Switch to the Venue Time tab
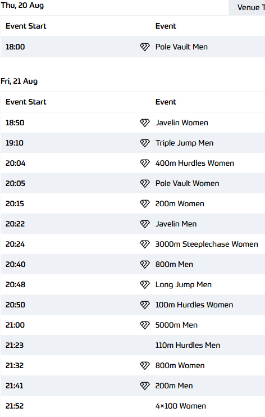The height and width of the screenshot is (417, 265). (x=246, y=7)
